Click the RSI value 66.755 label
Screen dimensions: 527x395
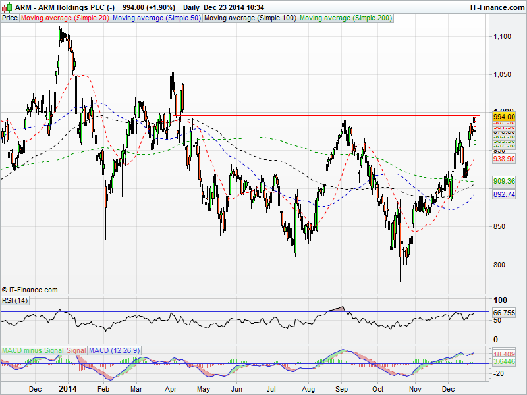[504, 313]
